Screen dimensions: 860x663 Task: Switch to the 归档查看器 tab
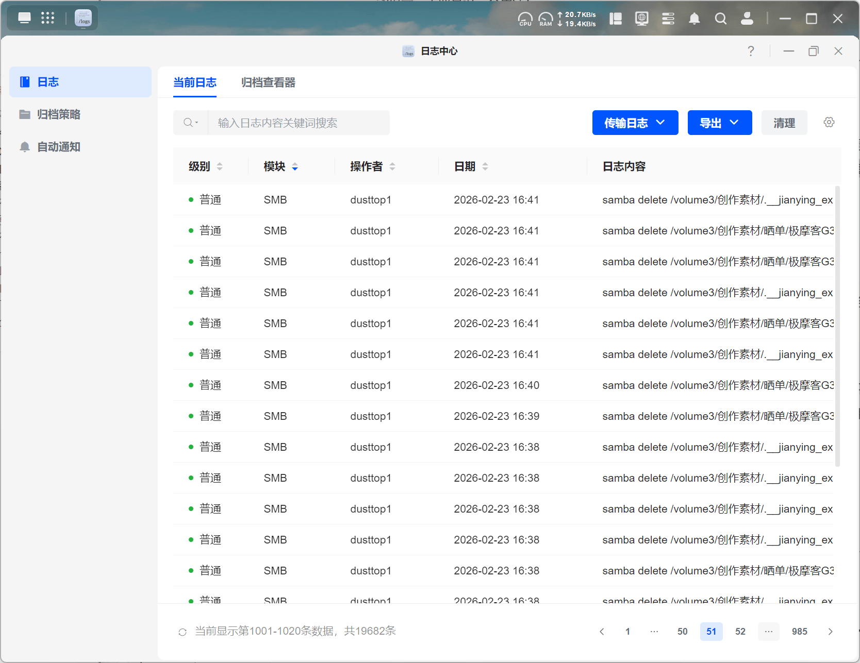[268, 82]
